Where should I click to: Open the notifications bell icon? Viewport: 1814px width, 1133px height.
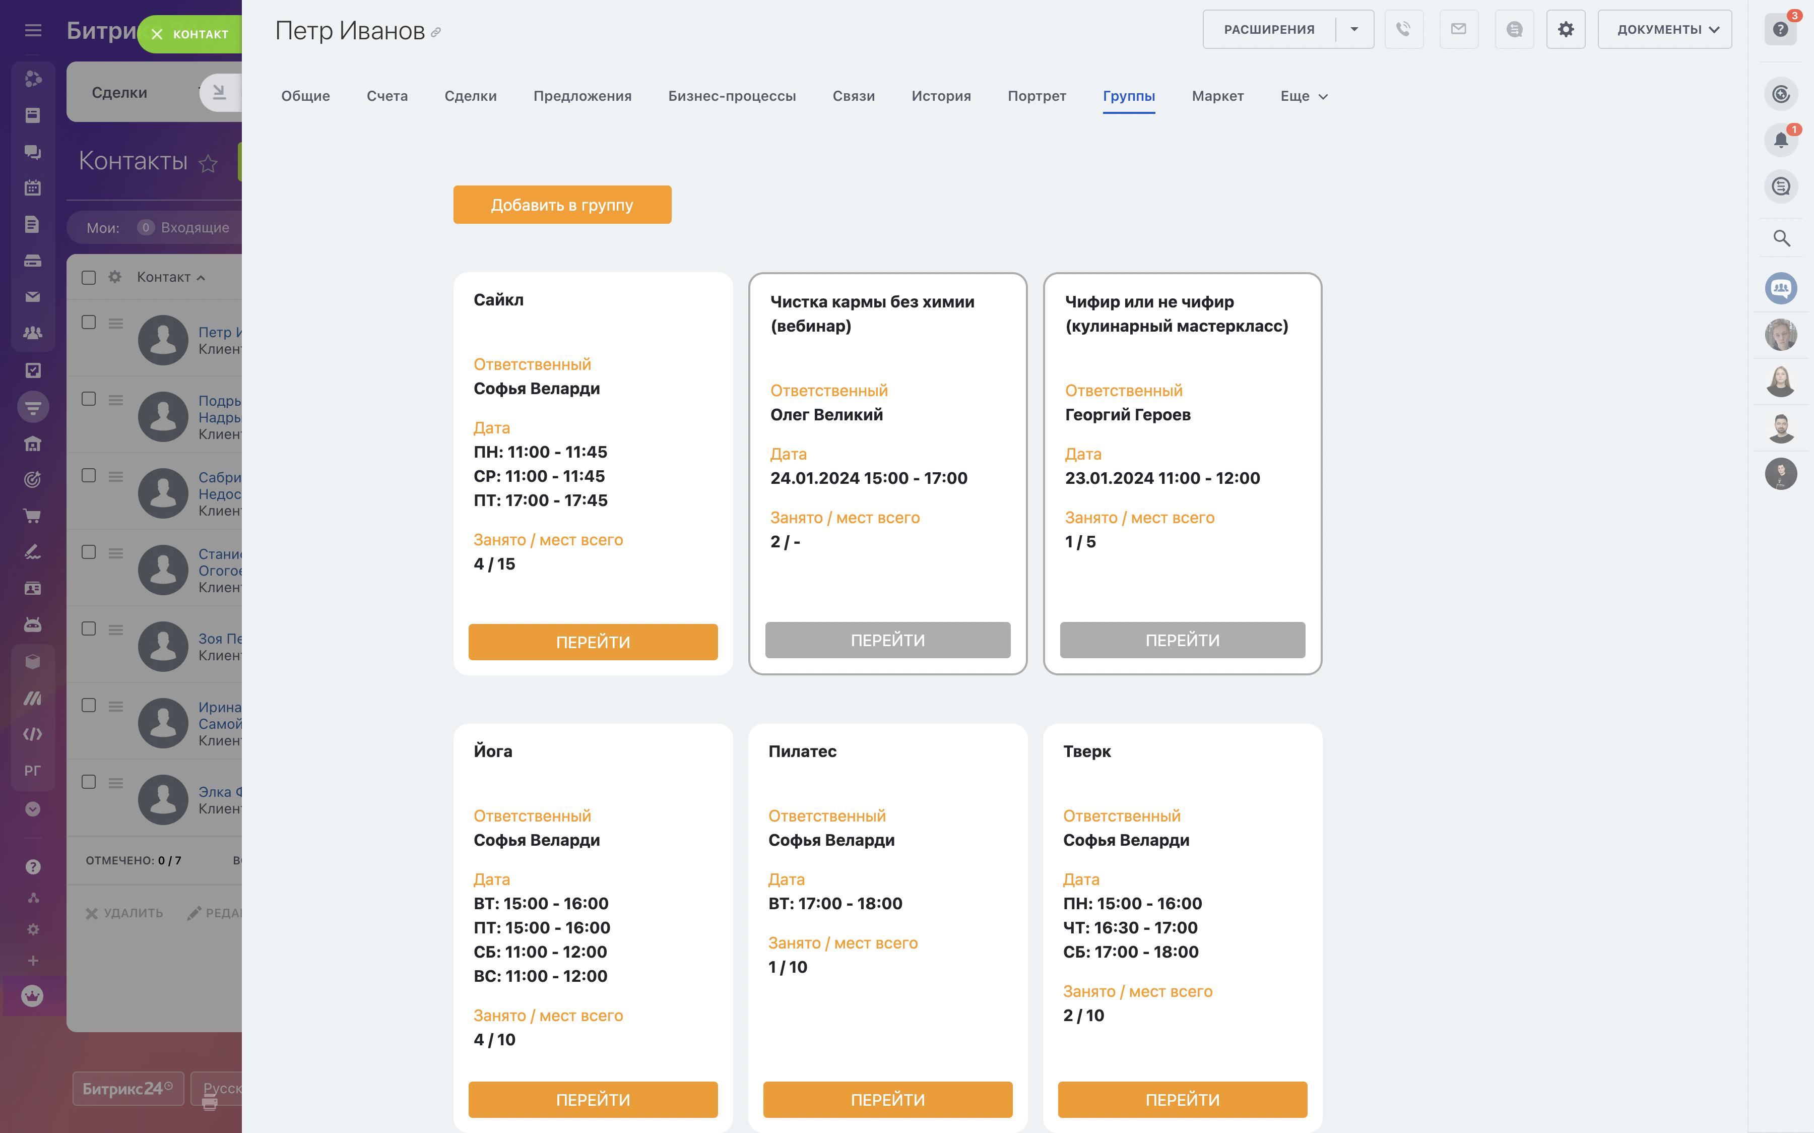pyautogui.click(x=1780, y=140)
